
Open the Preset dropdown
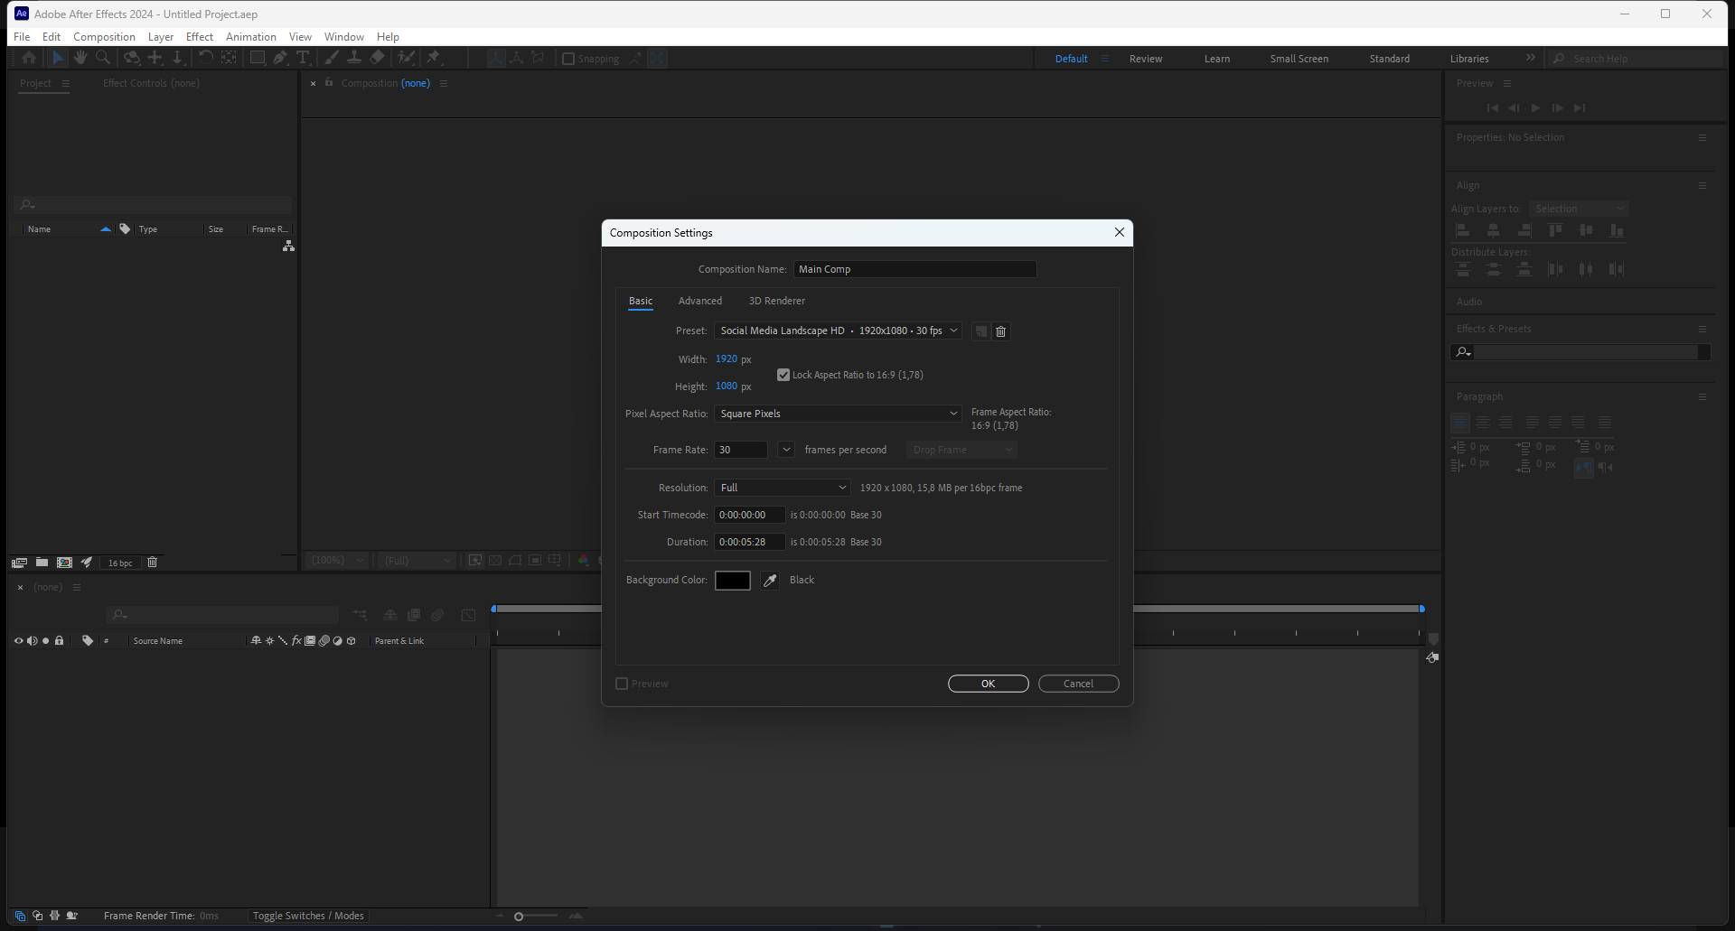click(837, 331)
